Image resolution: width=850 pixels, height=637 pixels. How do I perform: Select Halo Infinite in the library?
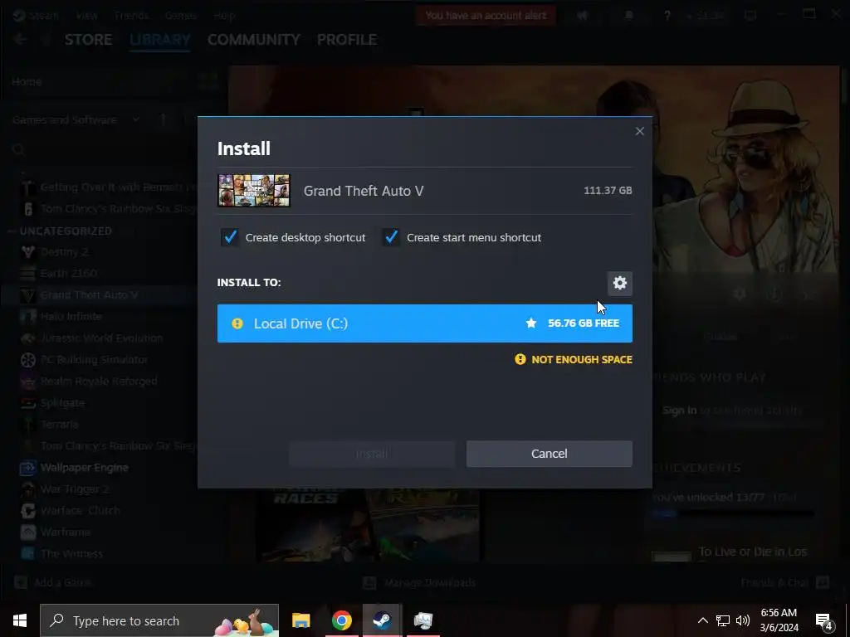pos(71,316)
